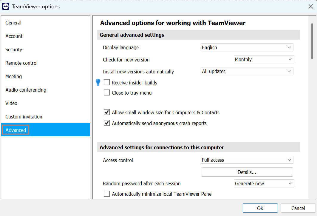The width and height of the screenshot is (317, 216).
Task: Click the Access control label
Action: tap(118, 160)
